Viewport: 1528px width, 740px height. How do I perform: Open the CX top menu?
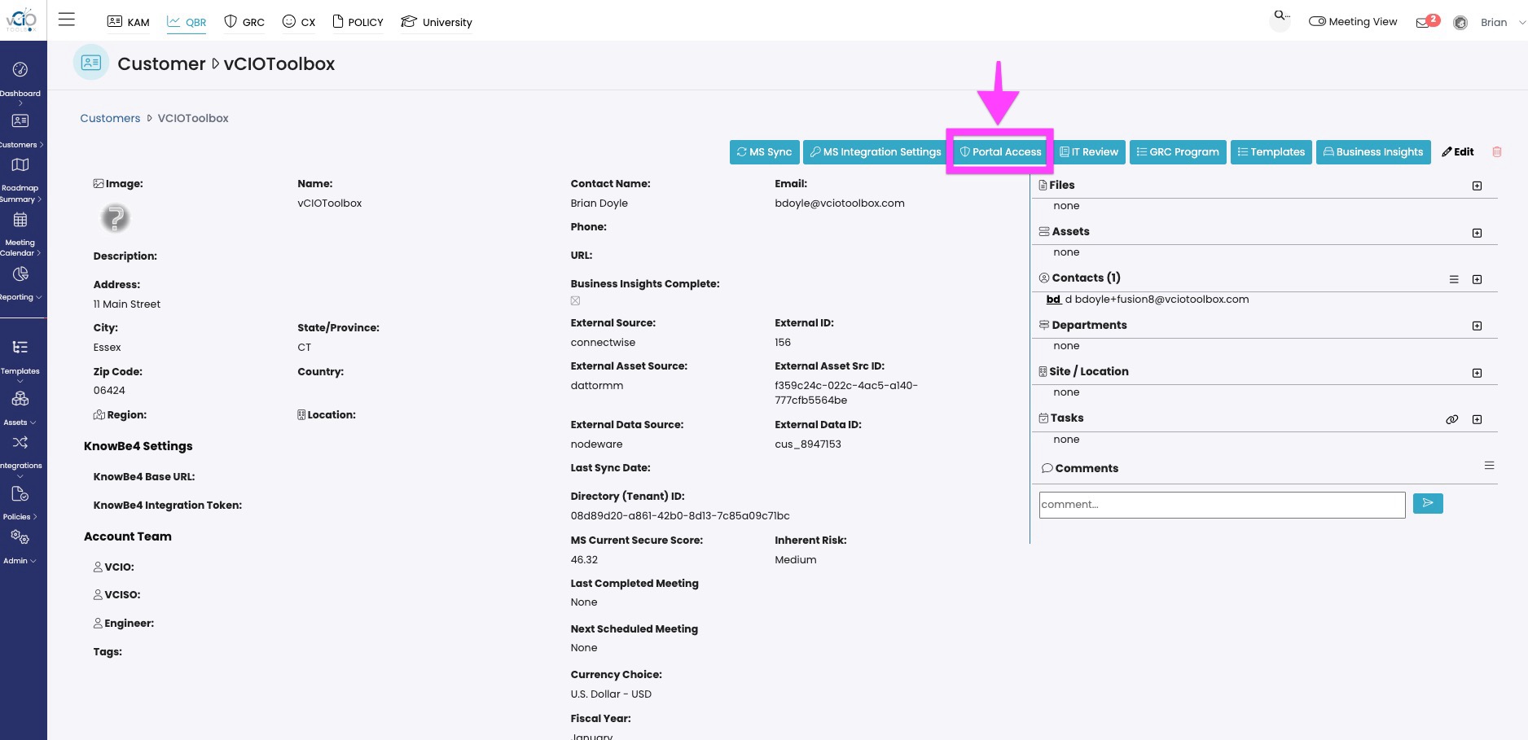click(x=299, y=22)
